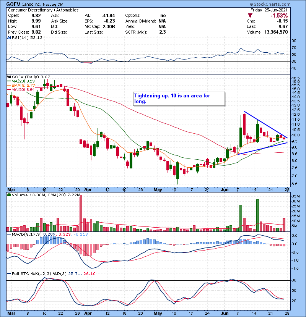Click Consumer Discretionary / Automobiles sector text
Viewport: 306px width, 317px height.
pyautogui.click(x=43, y=10)
